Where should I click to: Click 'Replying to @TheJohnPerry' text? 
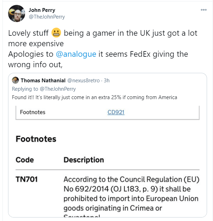(x=44, y=89)
